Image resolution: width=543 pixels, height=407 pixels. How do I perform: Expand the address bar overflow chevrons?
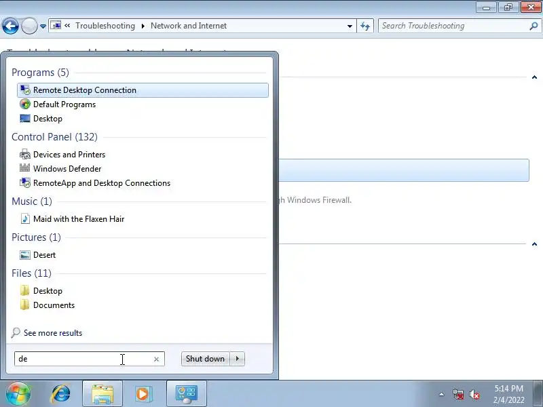[67, 25]
